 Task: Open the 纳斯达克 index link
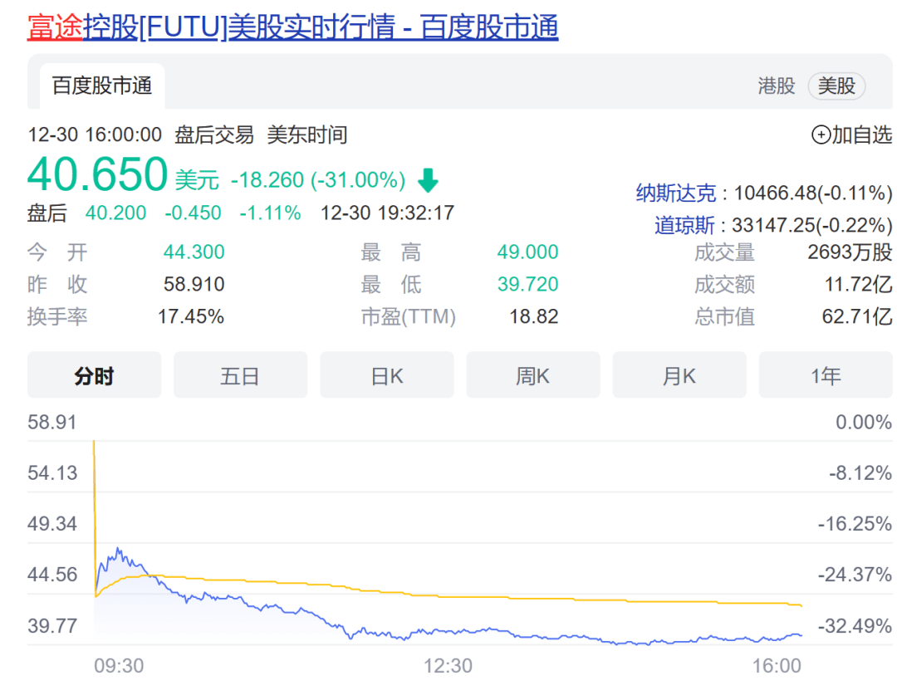pyautogui.click(x=675, y=193)
